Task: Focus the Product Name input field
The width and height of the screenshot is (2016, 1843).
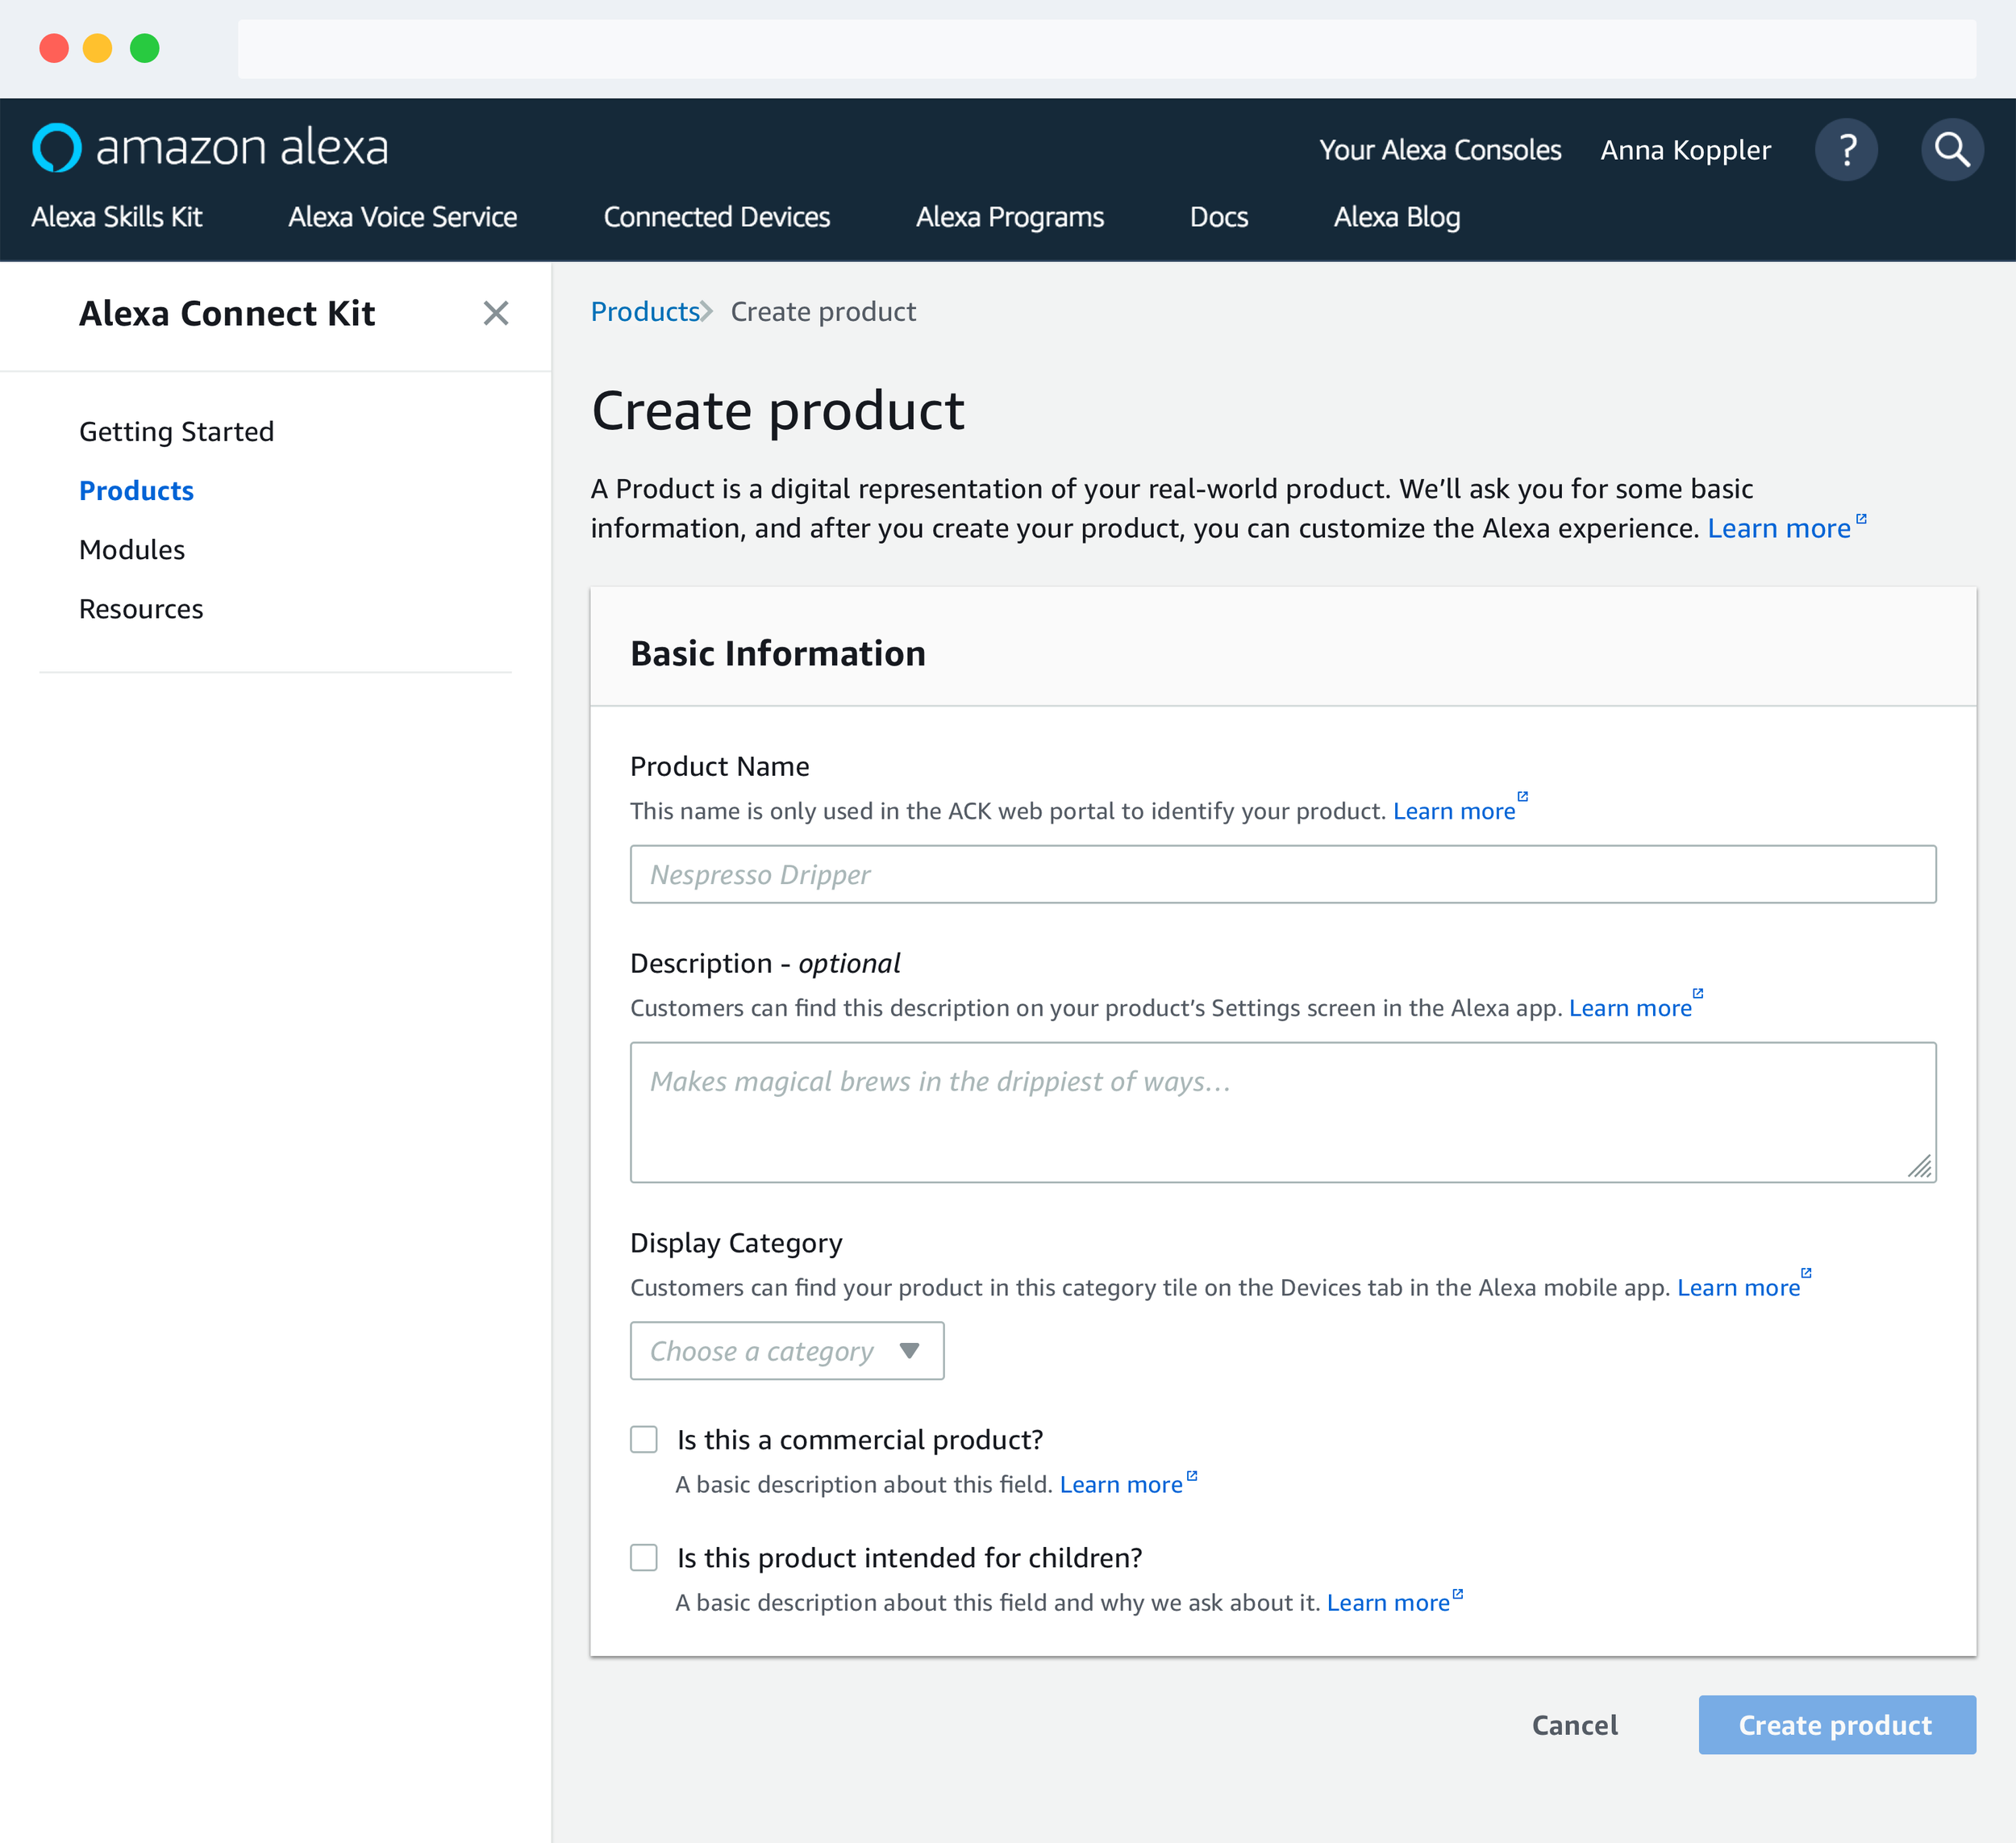Action: click(1282, 874)
